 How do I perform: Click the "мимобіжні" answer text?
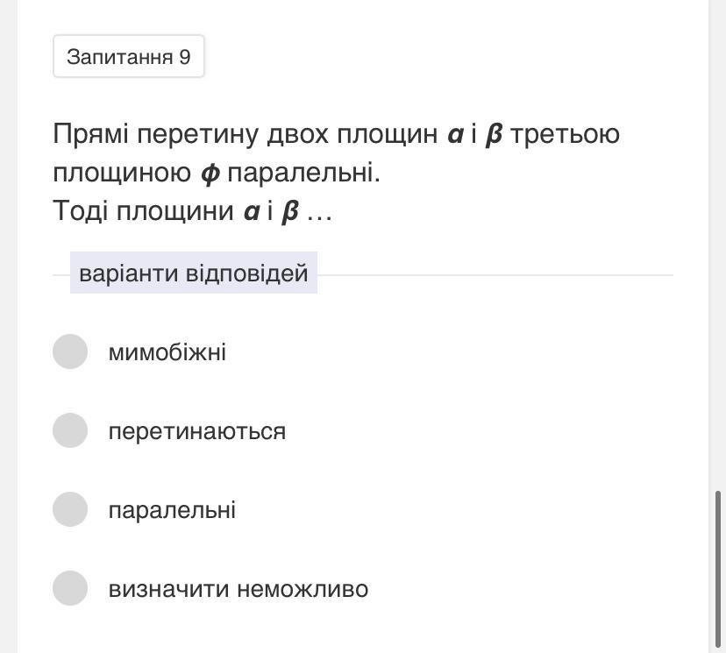pos(167,352)
